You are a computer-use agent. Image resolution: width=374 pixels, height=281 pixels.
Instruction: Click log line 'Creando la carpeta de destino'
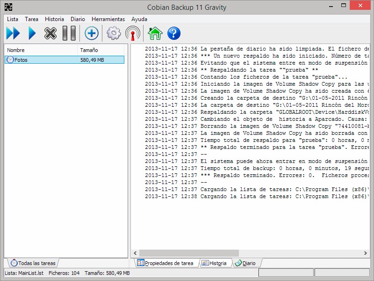point(257,98)
